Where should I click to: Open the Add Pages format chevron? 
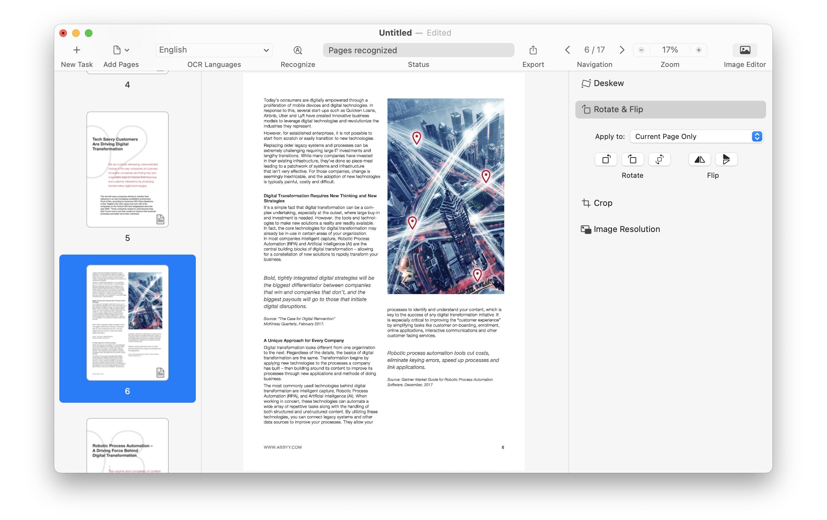128,50
